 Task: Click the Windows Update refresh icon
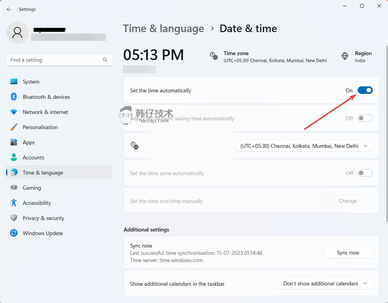[14, 233]
